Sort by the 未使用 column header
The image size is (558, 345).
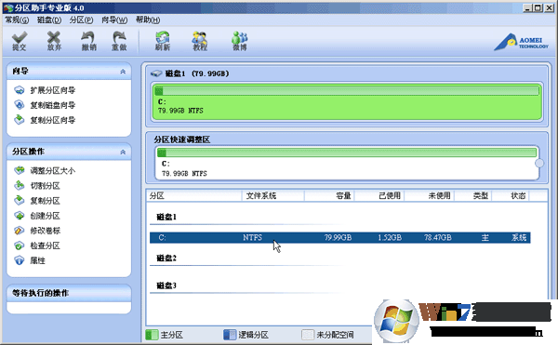click(x=429, y=195)
